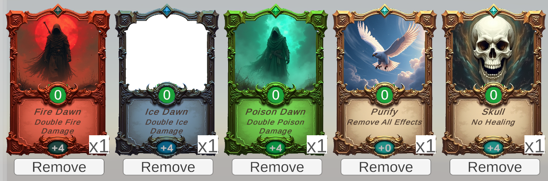Select the skull artwork on Skull card
The image size is (548, 181).
(493, 52)
